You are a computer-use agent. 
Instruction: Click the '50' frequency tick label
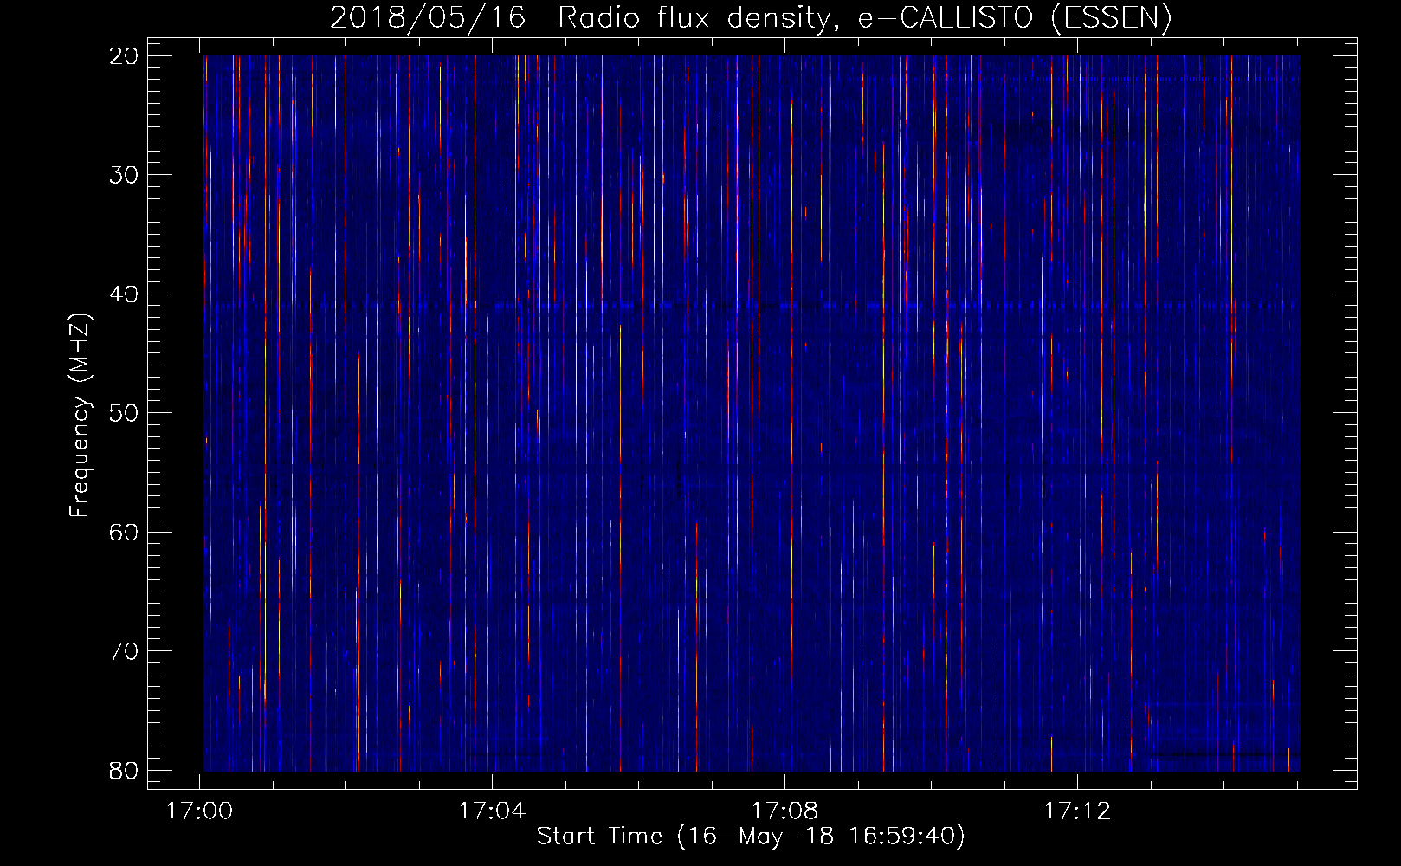(125, 413)
